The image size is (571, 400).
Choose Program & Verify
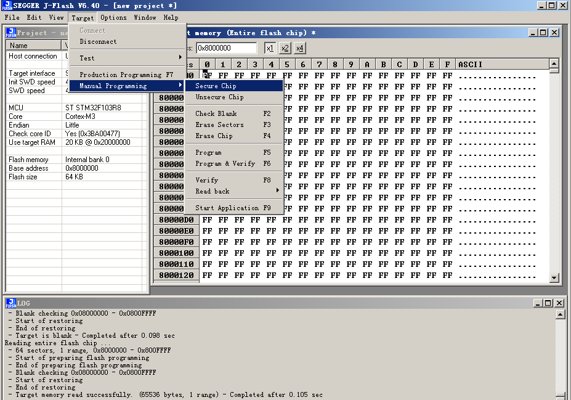tap(234, 163)
